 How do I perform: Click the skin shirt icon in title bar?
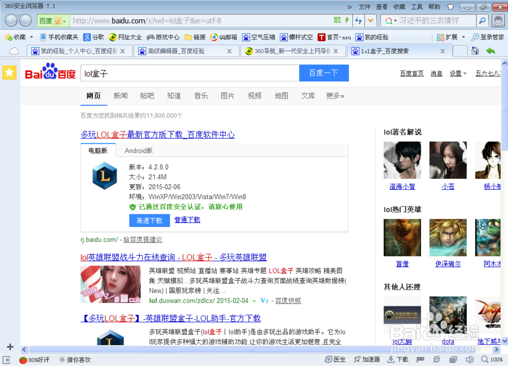click(x=451, y=7)
